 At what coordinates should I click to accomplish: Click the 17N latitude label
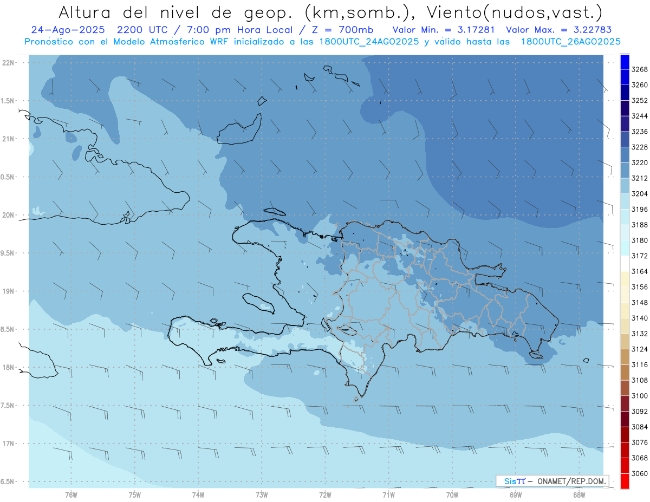coord(8,444)
